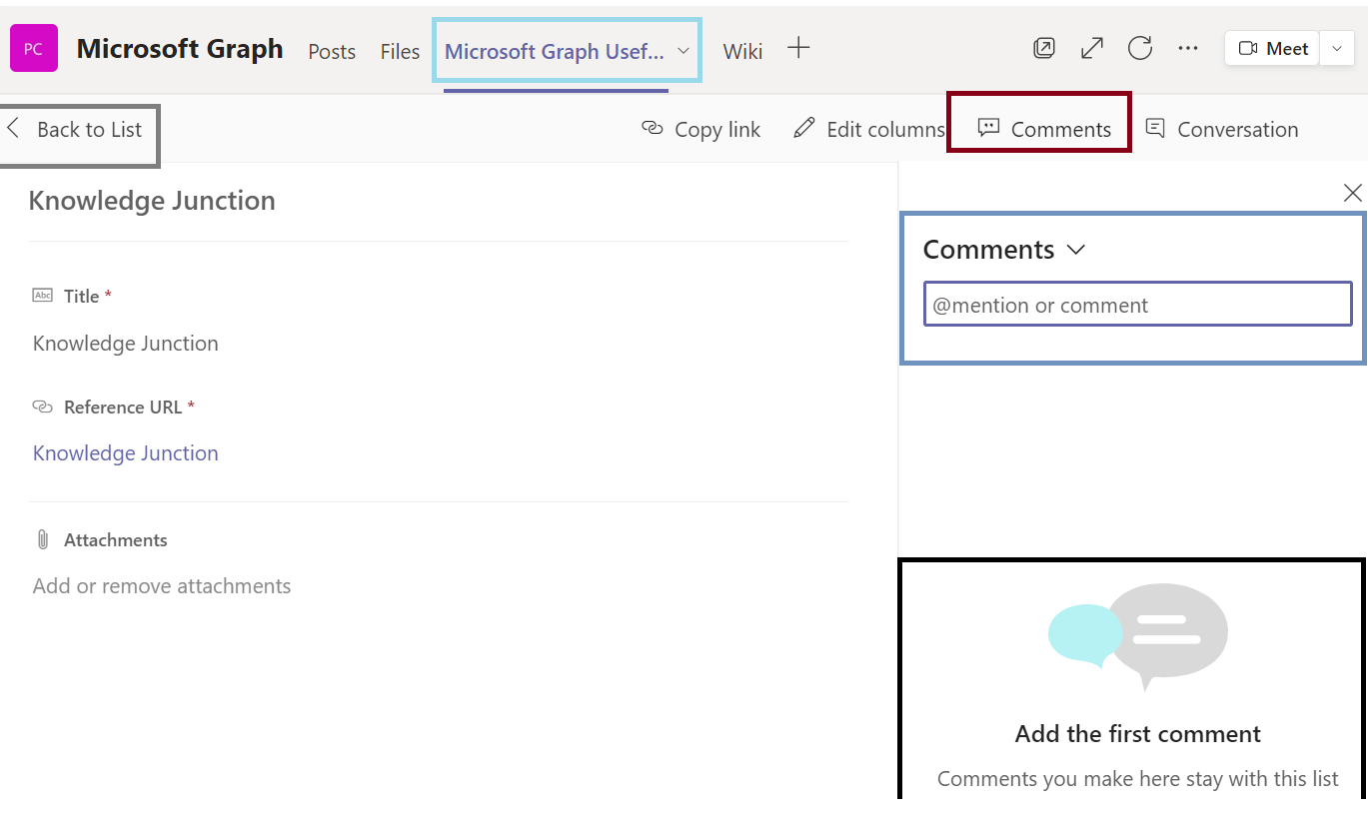Open the Posts tab
Screen dimensions: 1368x824
[332, 52]
